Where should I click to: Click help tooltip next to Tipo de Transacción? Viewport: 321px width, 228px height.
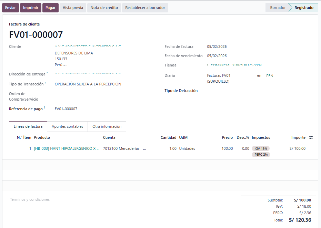46,83
